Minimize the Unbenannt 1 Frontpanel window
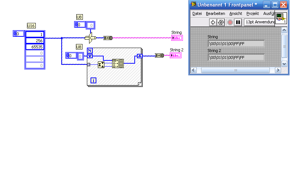303x183 pixels. pos(266,5)
